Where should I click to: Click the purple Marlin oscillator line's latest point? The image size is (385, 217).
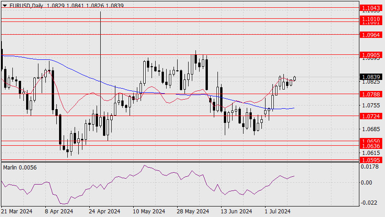click(294, 176)
